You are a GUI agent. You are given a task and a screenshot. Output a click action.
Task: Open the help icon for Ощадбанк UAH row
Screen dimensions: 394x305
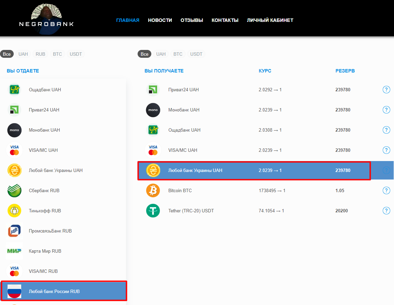386,130
